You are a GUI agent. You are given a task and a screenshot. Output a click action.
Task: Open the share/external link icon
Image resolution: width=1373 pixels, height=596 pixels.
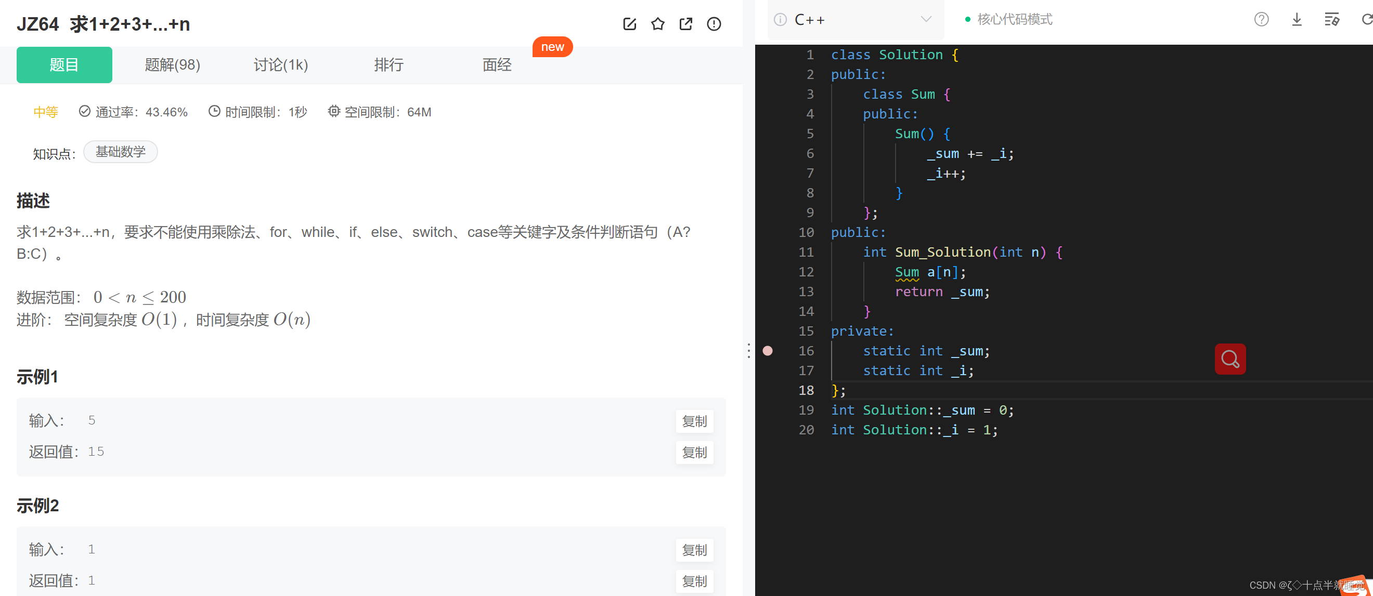click(686, 24)
